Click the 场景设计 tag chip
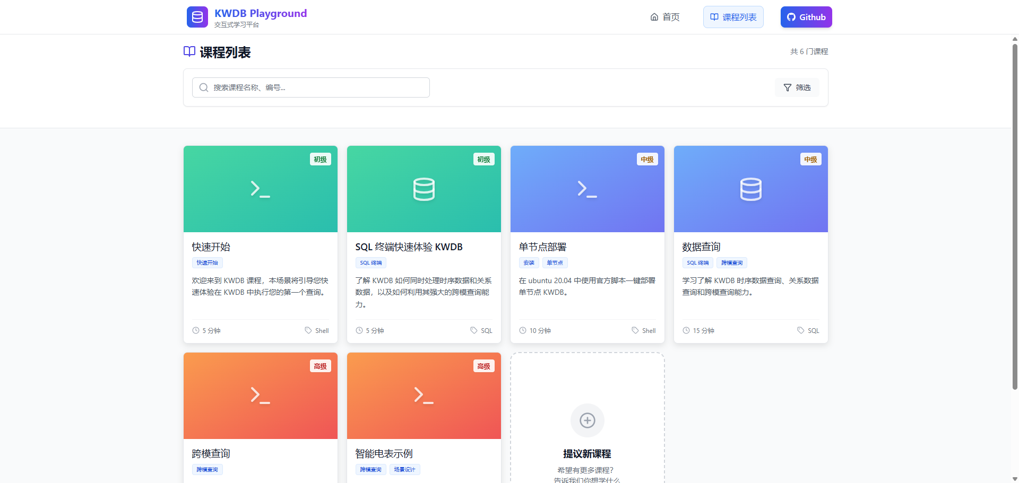1019x483 pixels. (x=405, y=470)
